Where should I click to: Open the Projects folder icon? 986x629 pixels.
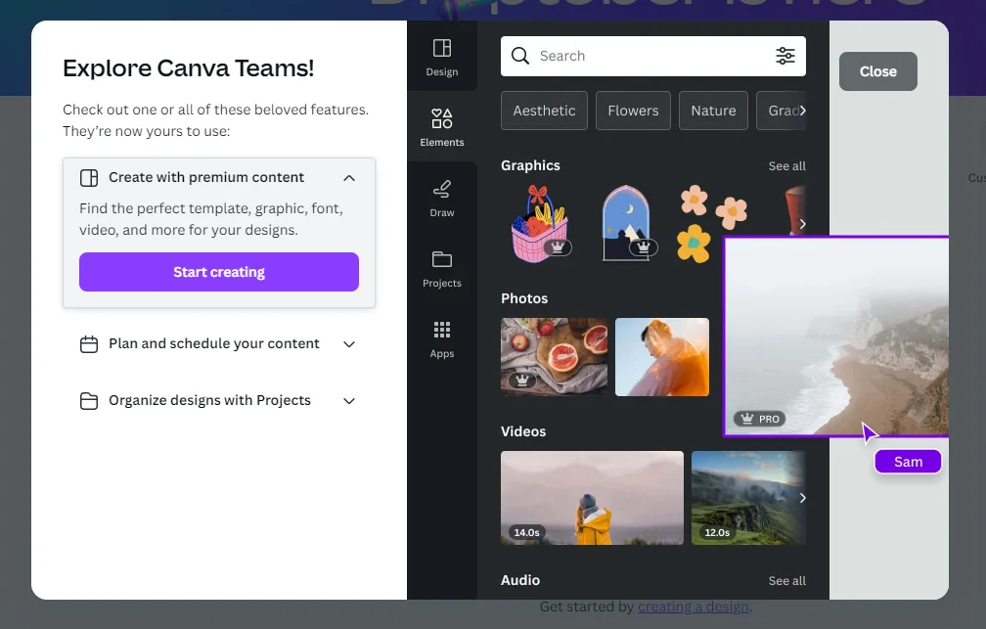click(441, 259)
